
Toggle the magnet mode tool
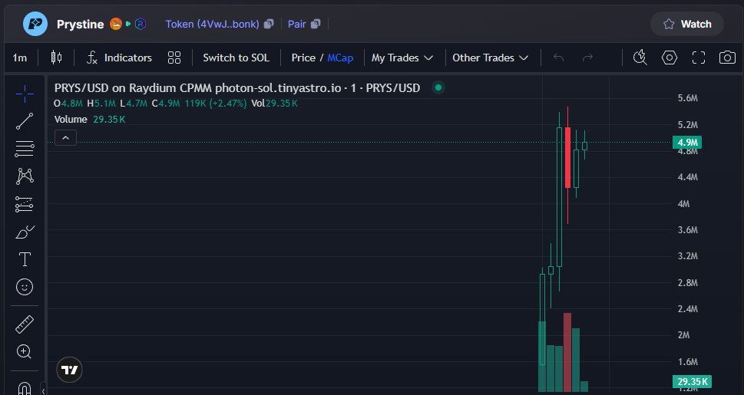click(25, 388)
